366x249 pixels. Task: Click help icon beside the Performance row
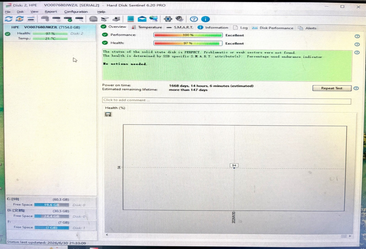[x=357, y=36]
